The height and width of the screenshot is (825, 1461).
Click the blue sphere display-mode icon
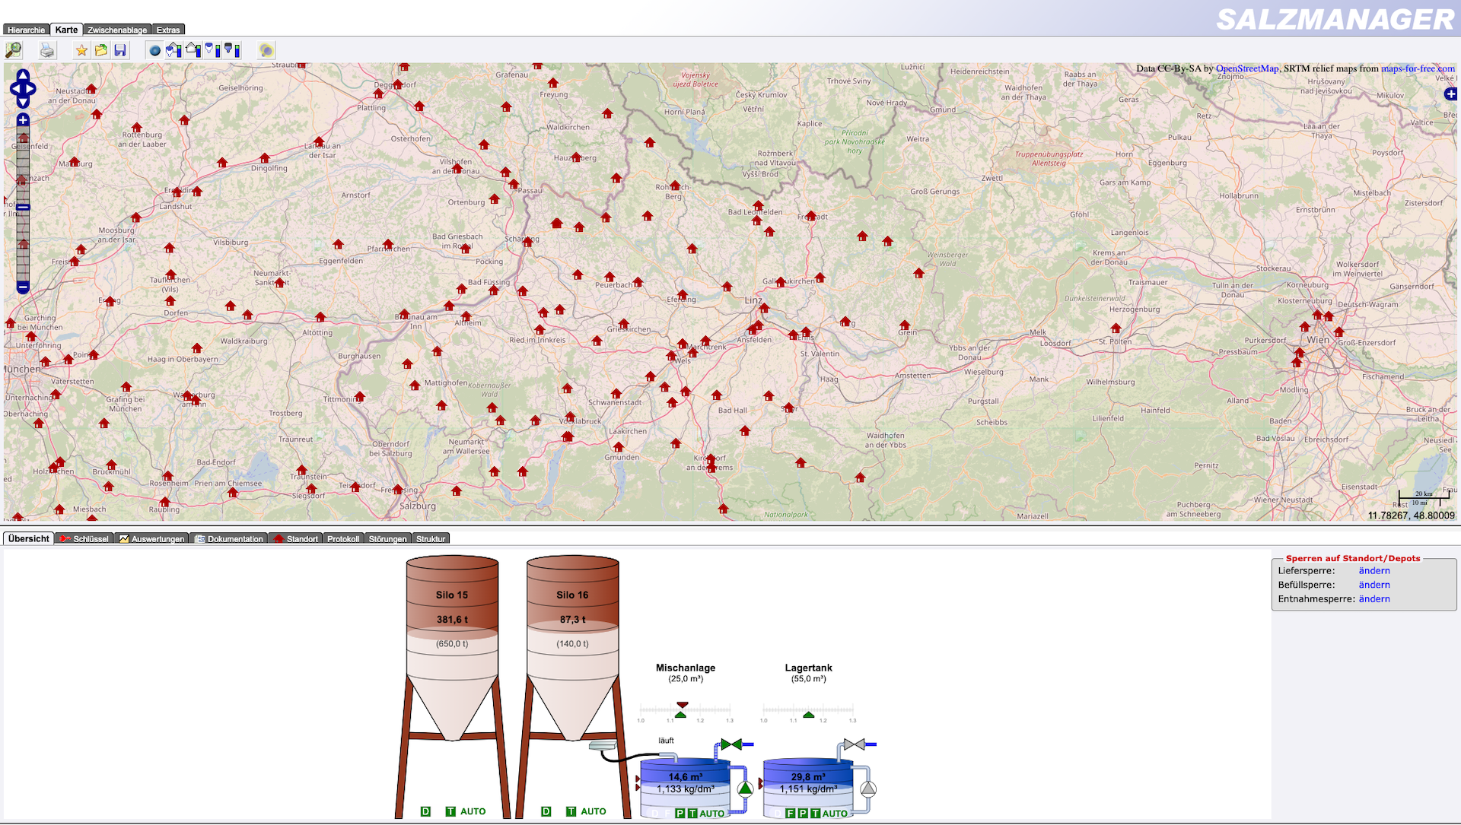154,50
